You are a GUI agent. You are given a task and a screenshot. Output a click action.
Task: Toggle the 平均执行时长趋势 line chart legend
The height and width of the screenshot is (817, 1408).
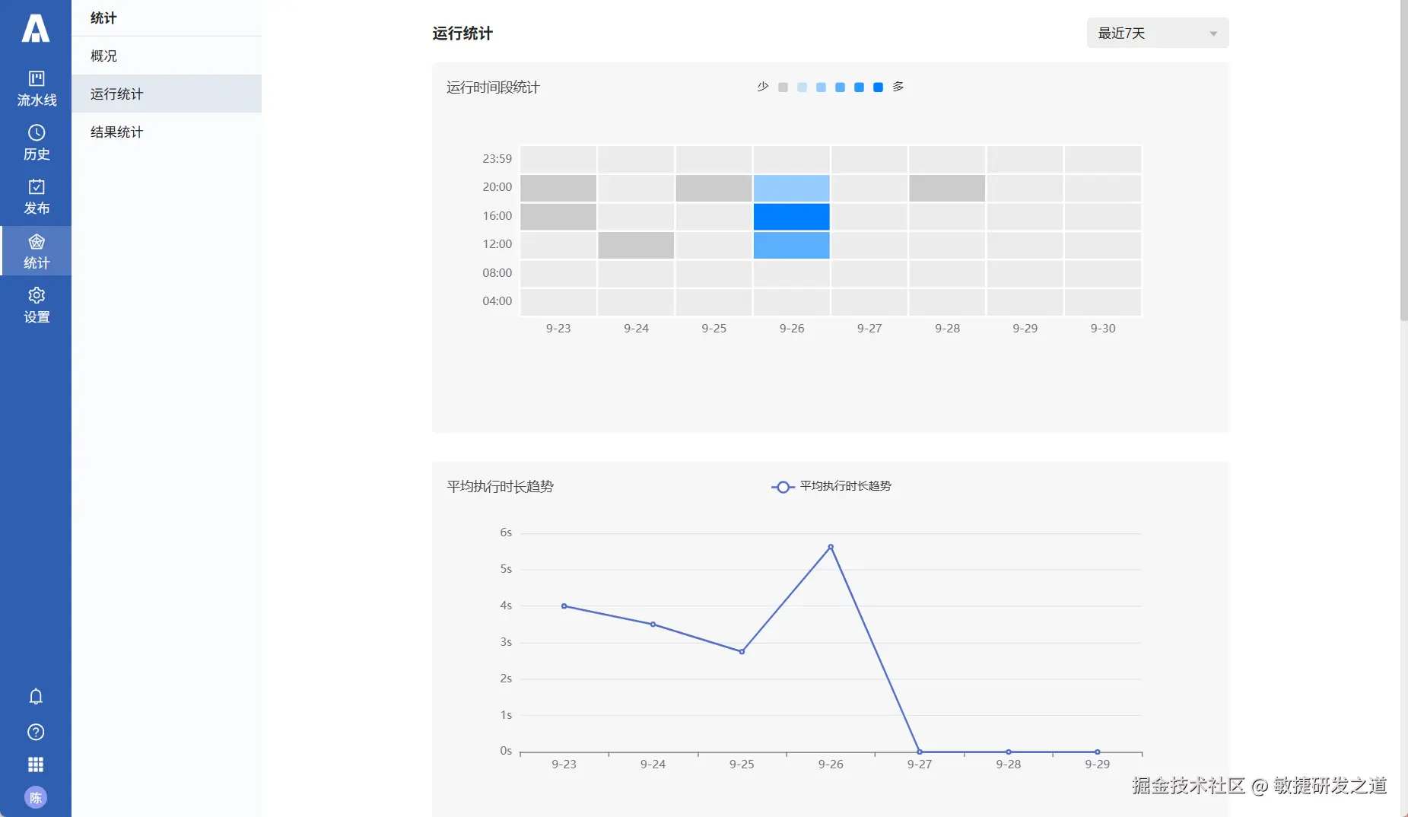click(x=831, y=486)
